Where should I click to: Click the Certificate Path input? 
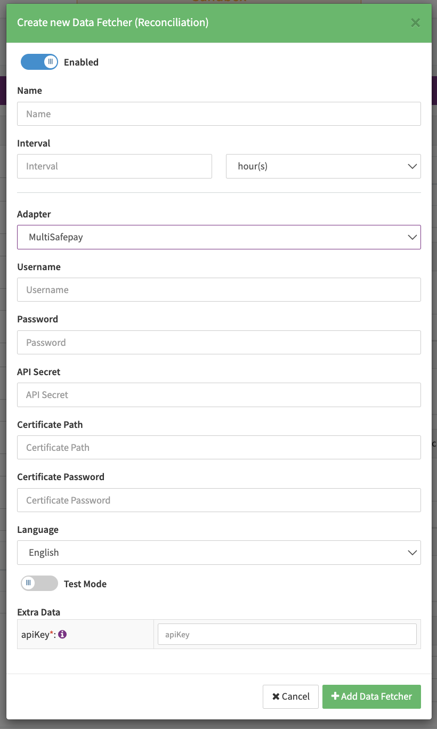tap(218, 448)
